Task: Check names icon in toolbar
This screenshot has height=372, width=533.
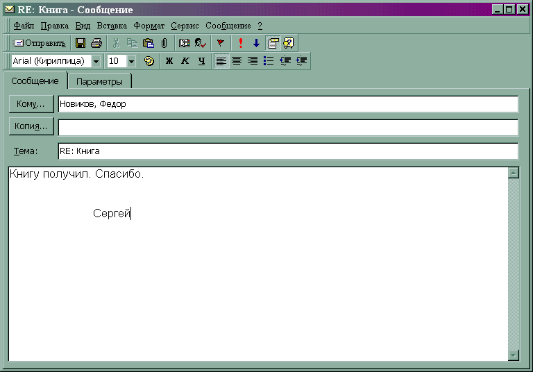Action: 200,43
